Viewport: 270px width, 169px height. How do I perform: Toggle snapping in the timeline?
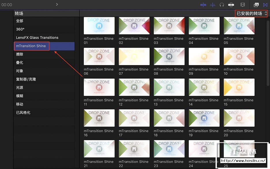tap(231, 5)
